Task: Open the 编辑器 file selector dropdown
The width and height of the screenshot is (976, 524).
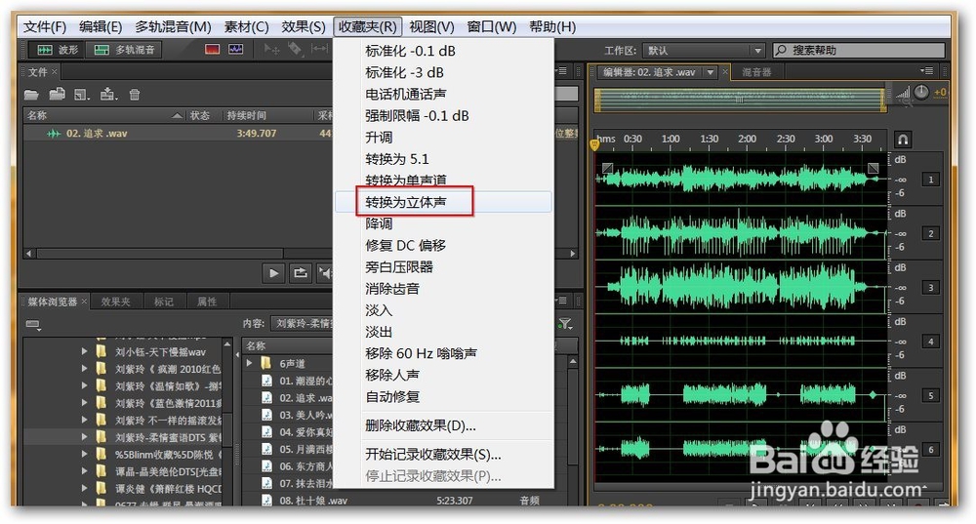Action: coord(711,72)
